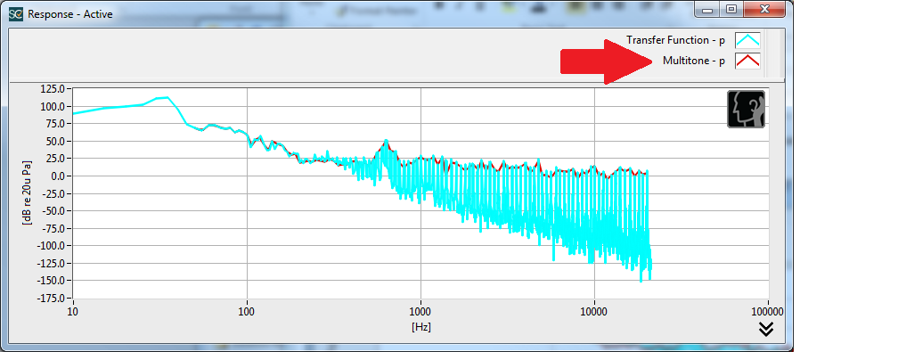Click the 1000 X-axis tick label

click(x=420, y=312)
